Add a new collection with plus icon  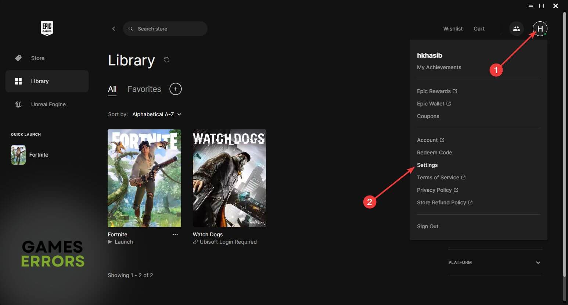[175, 89]
